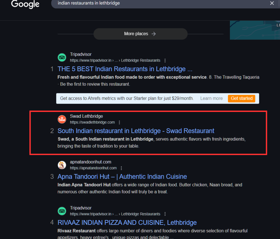Click the Tripadvisor site name above the RIVAAZ result

pyautogui.click(x=81, y=208)
